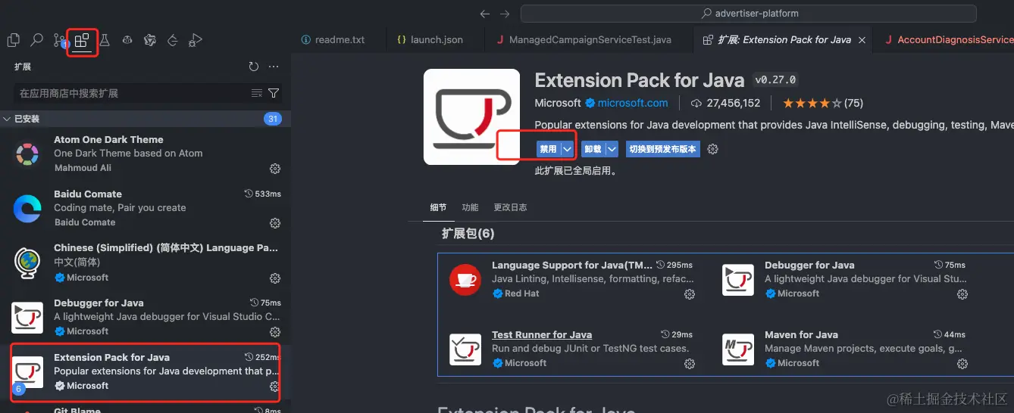
Task: Click the version label v0.27.0
Action: pos(776,80)
